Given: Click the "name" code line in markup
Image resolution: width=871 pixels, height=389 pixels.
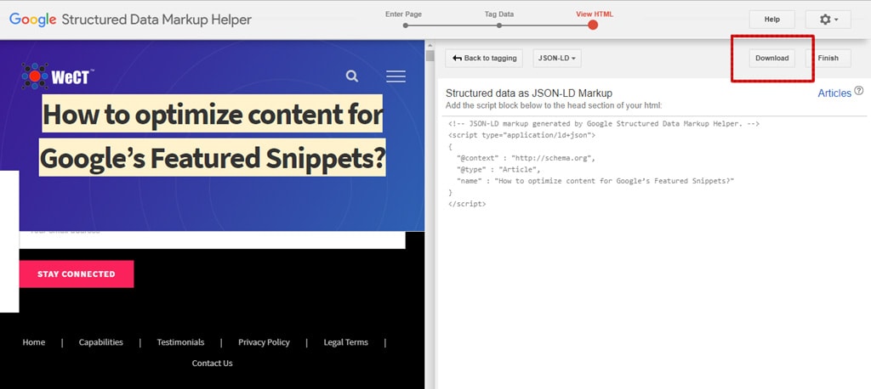Looking at the screenshot, I should 595,181.
